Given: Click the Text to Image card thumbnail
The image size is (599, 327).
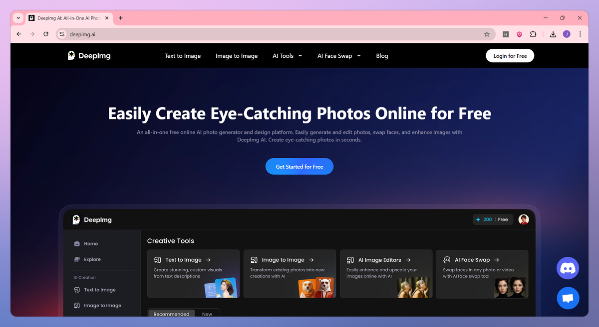Looking at the screenshot, I should point(222,288).
